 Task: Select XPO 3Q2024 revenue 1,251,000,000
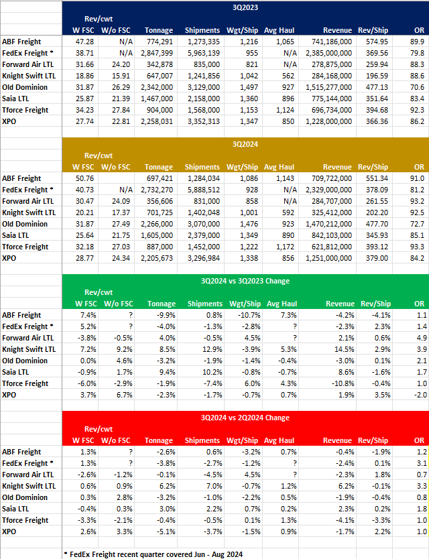pos(329,258)
